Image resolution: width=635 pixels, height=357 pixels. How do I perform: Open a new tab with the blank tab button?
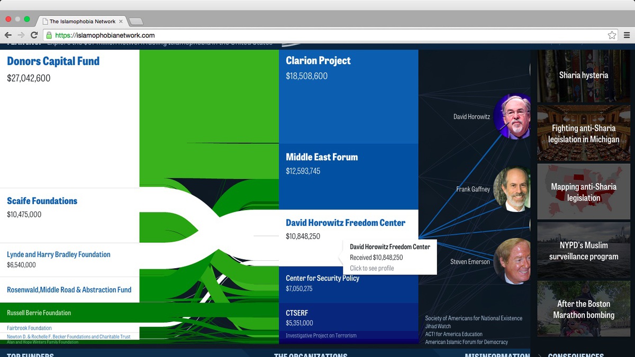pos(136,22)
